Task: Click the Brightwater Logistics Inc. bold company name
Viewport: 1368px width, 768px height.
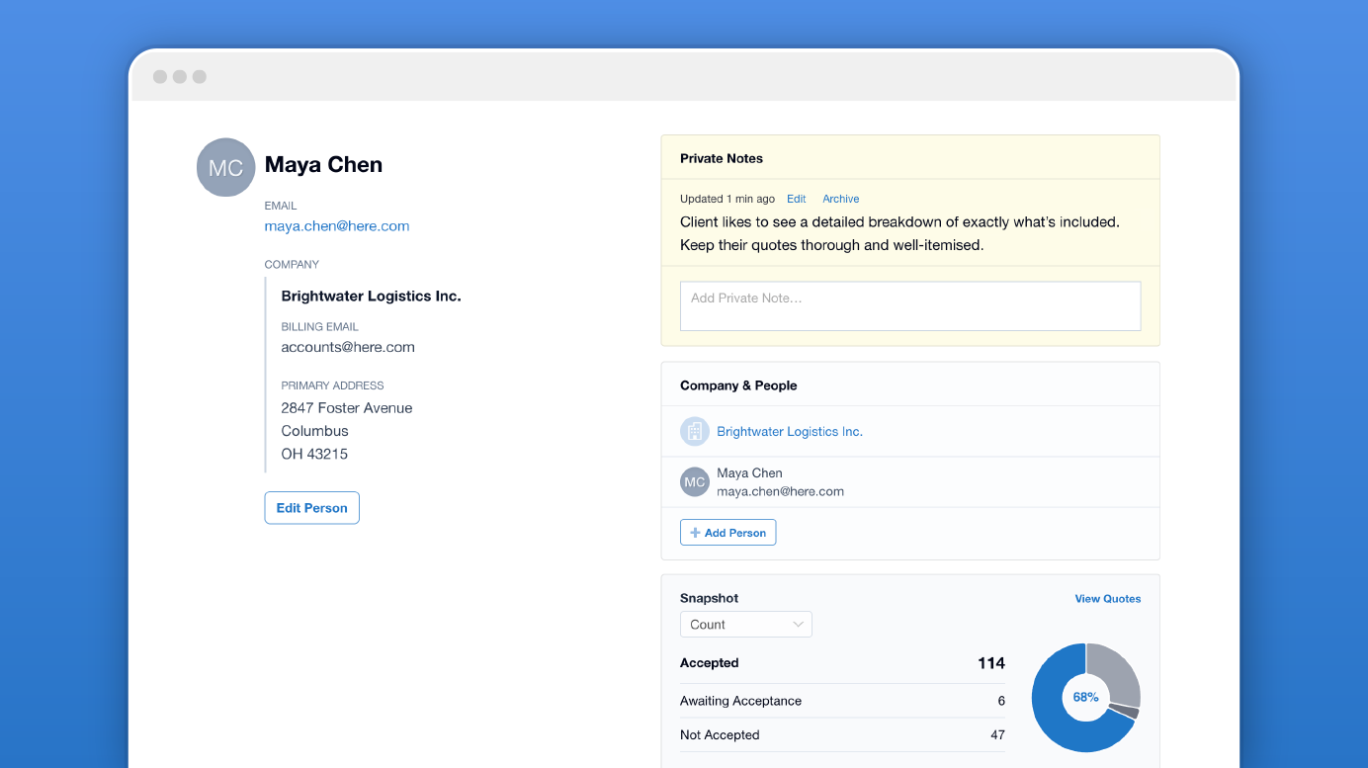Action: tap(372, 297)
